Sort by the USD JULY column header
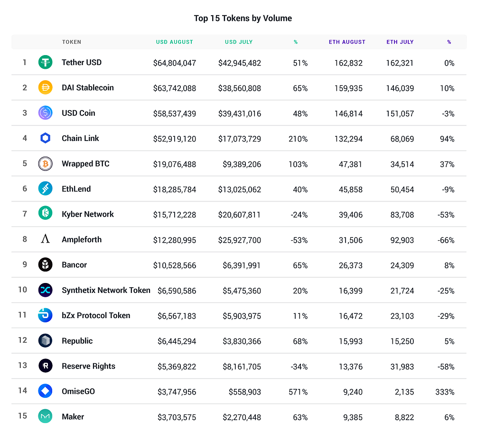 [x=239, y=42]
